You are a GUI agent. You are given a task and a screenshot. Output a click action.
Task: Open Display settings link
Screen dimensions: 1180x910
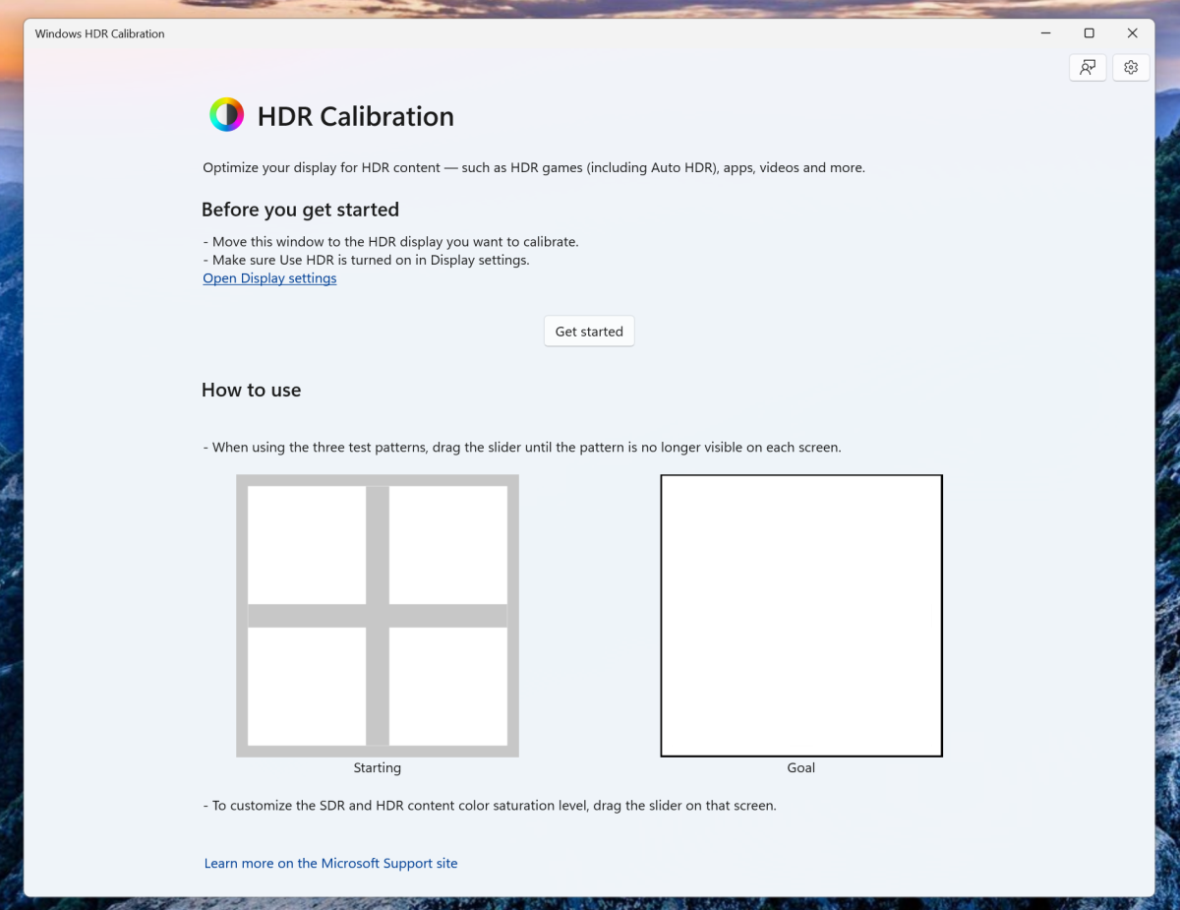[269, 278]
